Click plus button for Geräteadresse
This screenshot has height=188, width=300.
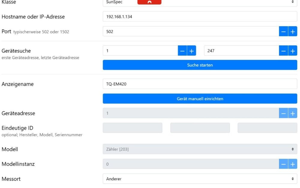click(x=292, y=113)
